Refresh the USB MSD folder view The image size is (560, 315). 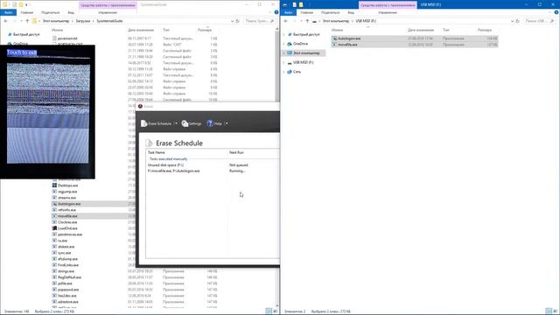517,21
